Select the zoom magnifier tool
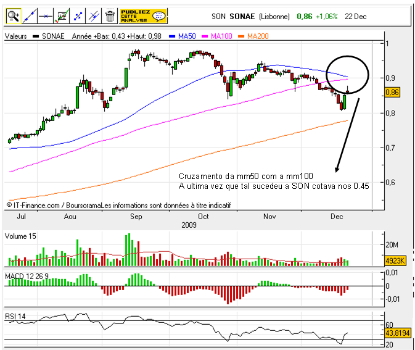415x350 pixels. (14, 16)
